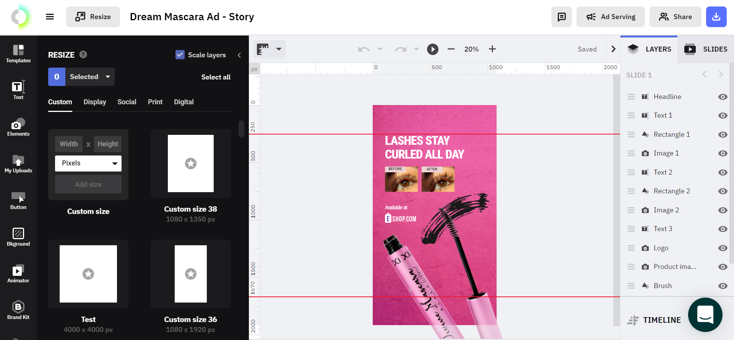Toggle visibility of Rectangle 2 layer

(x=722, y=191)
